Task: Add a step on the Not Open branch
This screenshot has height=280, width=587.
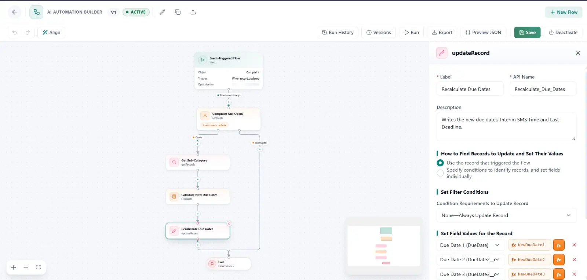Action: point(260,149)
